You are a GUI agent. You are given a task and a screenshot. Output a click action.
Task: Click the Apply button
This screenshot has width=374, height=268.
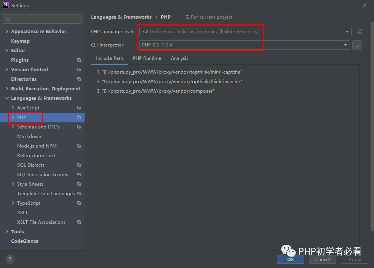tap(355, 259)
